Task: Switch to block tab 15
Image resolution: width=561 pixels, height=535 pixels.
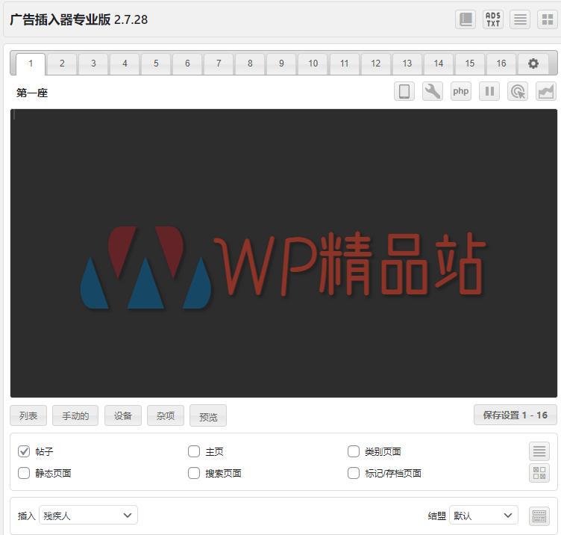Action: coord(470,64)
